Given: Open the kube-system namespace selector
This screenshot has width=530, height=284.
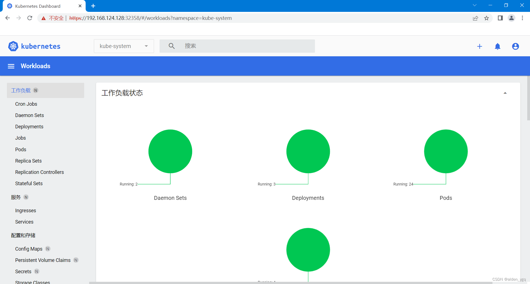Looking at the screenshot, I should pos(123,46).
